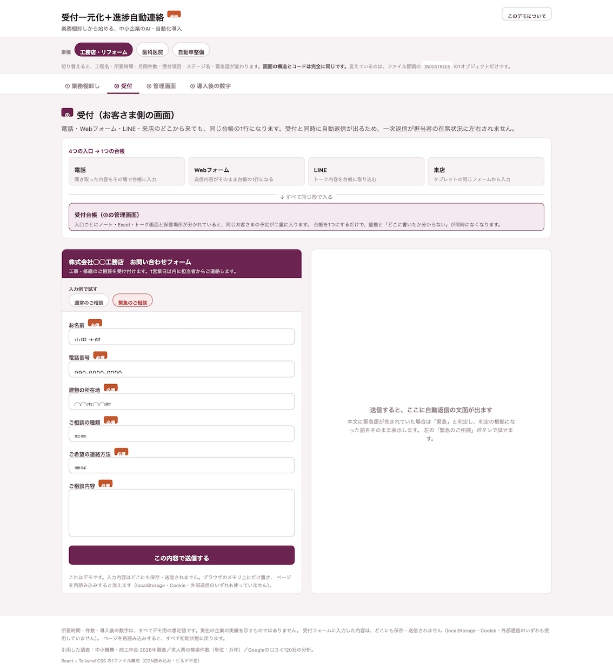
Task: Submit with この内容で送信する button
Action: pos(182,556)
